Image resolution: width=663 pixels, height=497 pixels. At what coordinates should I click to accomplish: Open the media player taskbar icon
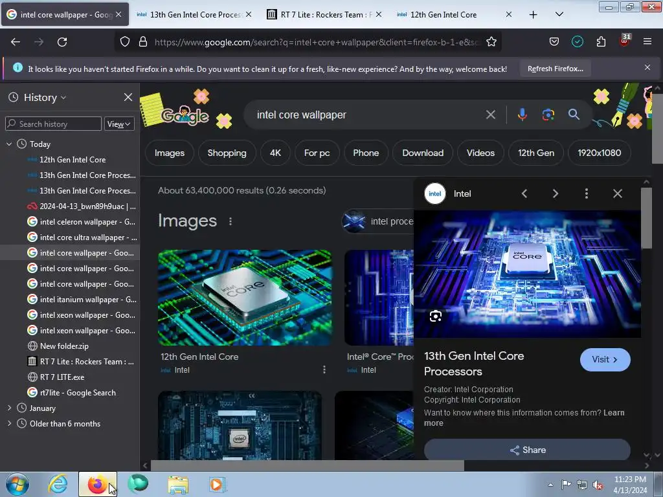[218, 484]
